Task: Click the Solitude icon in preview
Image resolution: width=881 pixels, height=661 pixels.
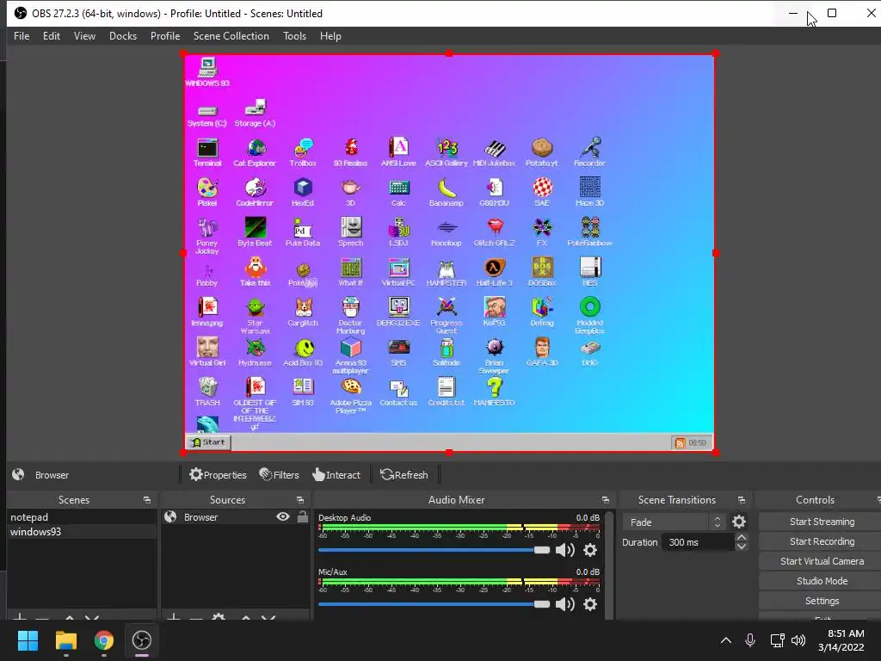Action: (447, 348)
